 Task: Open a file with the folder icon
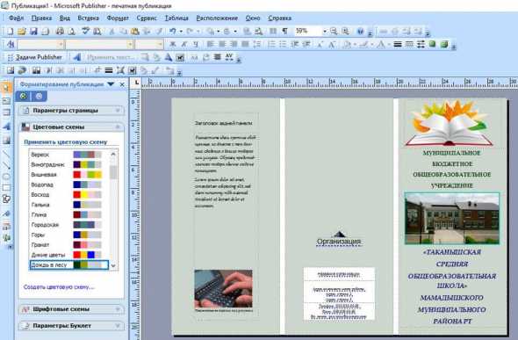pyautogui.click(x=22, y=32)
